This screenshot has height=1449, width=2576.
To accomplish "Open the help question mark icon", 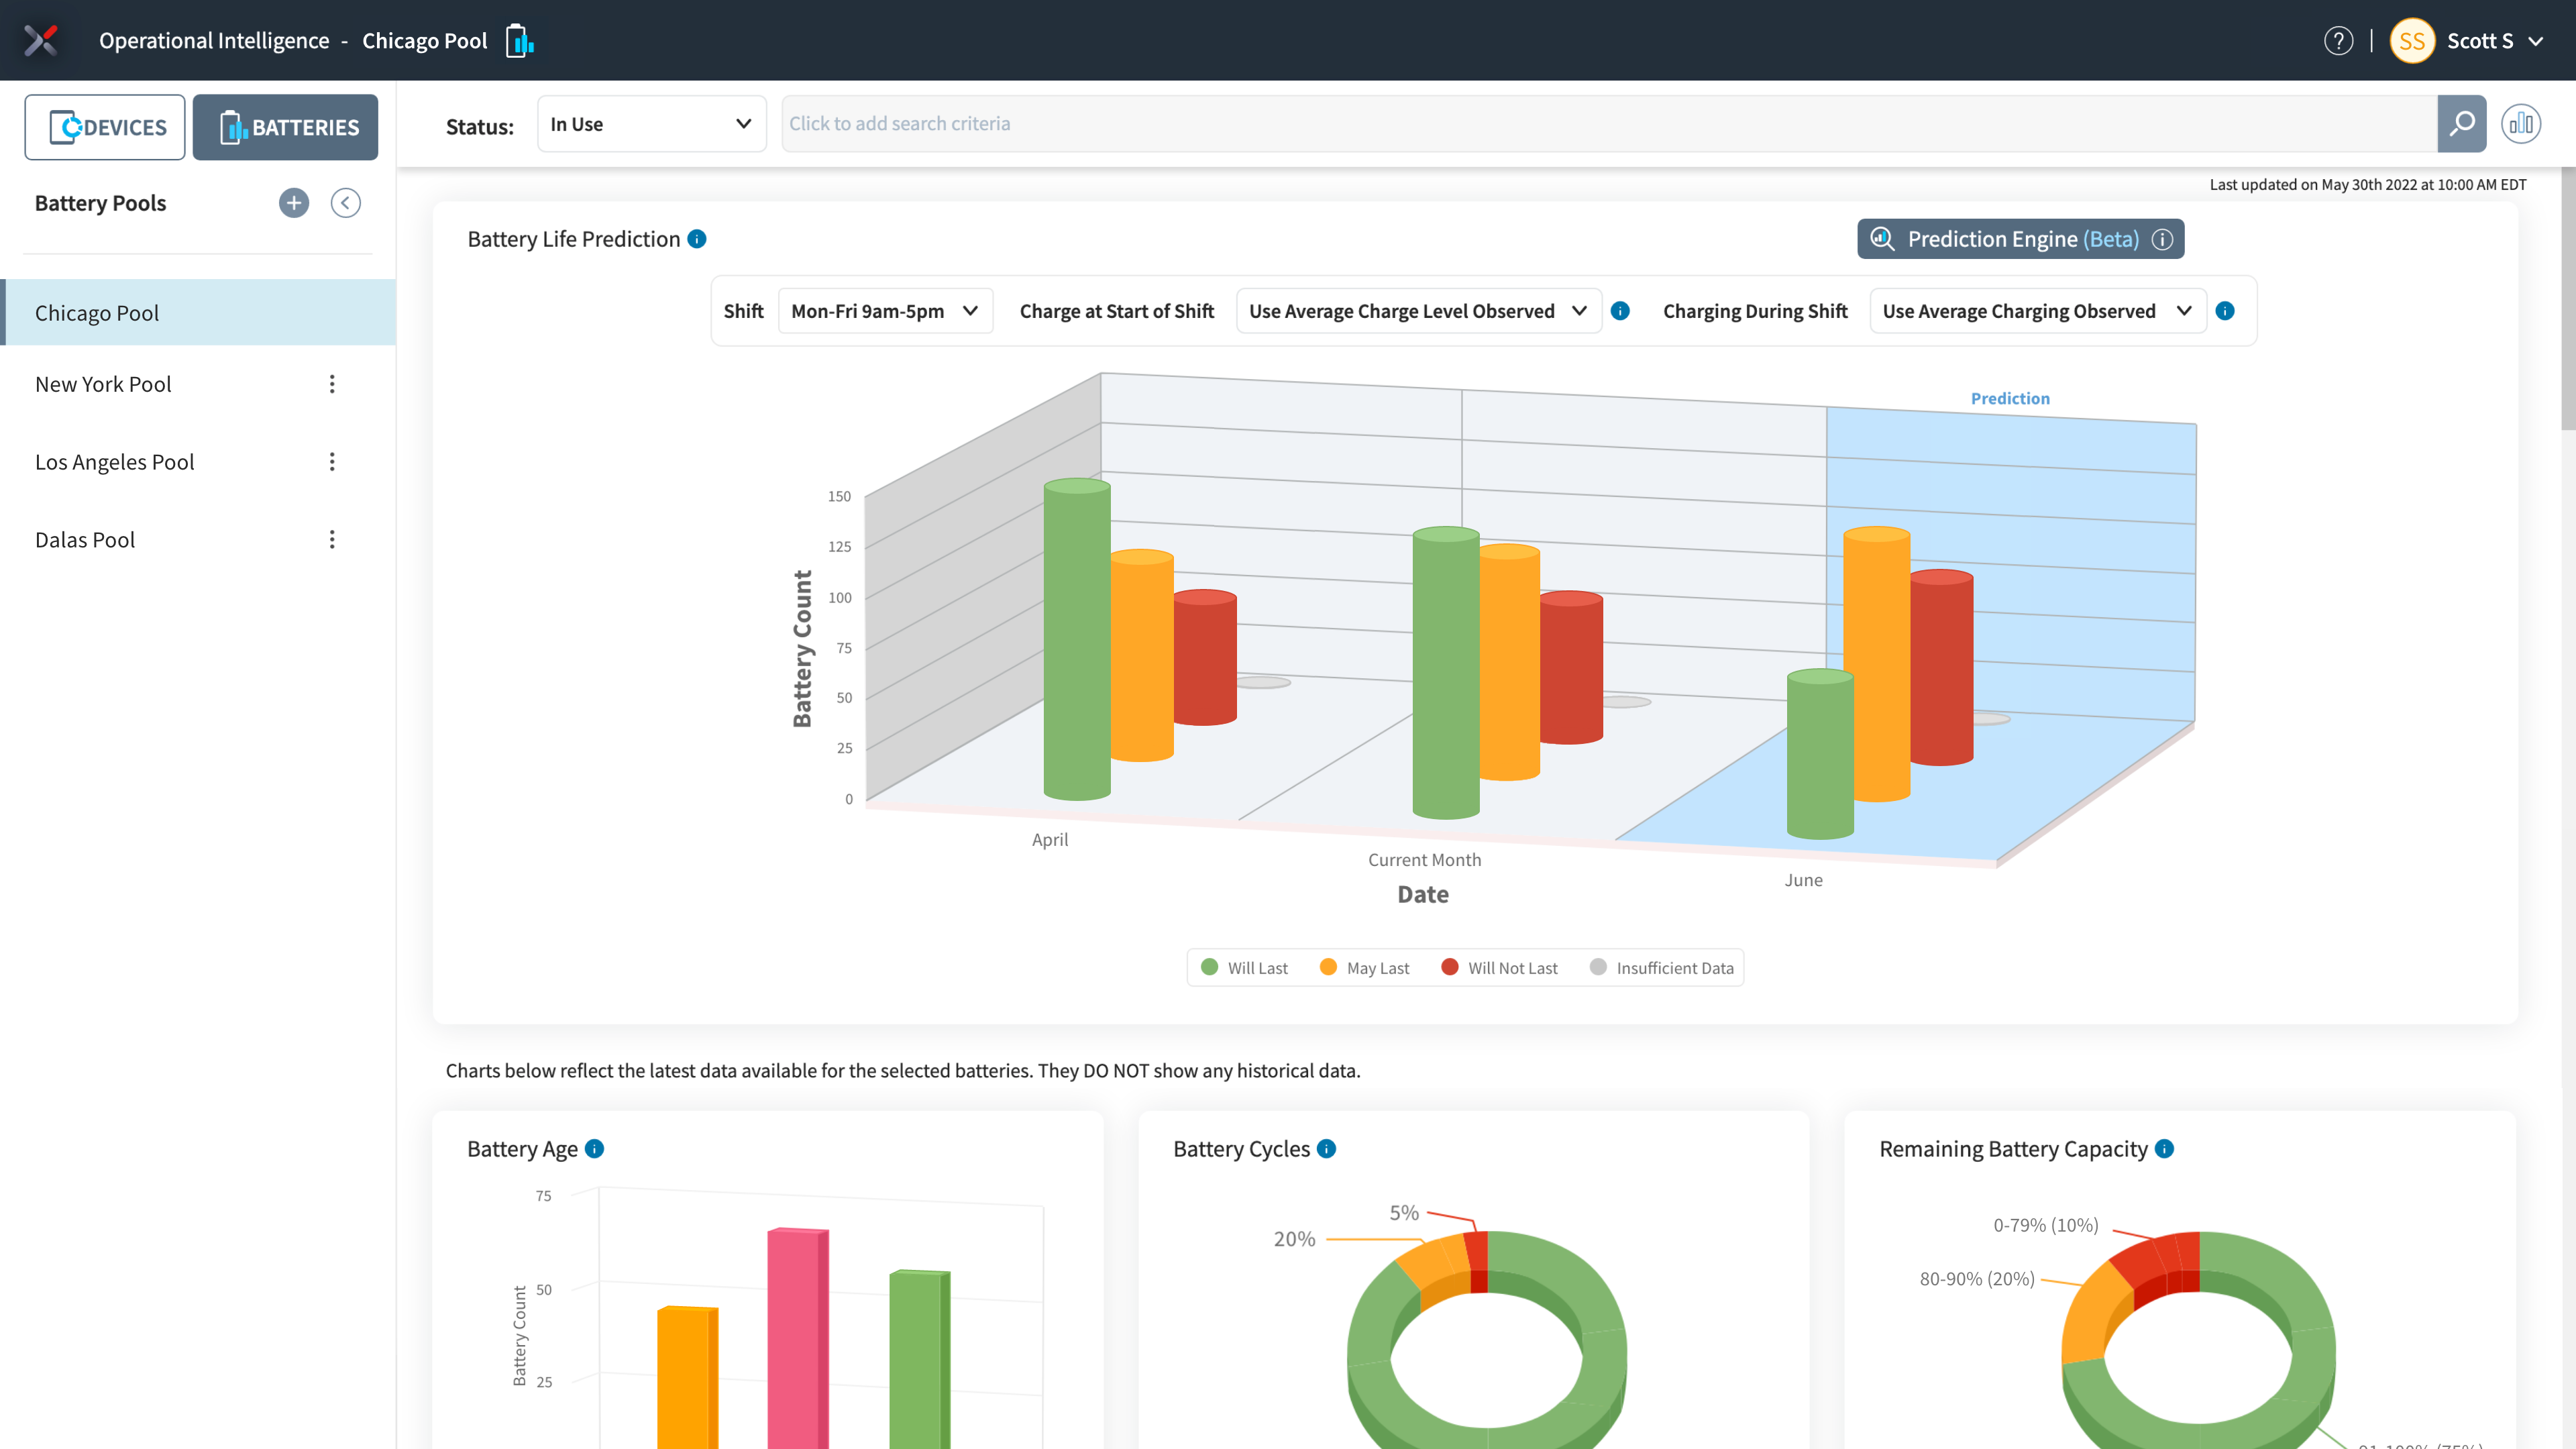I will coord(2338,41).
